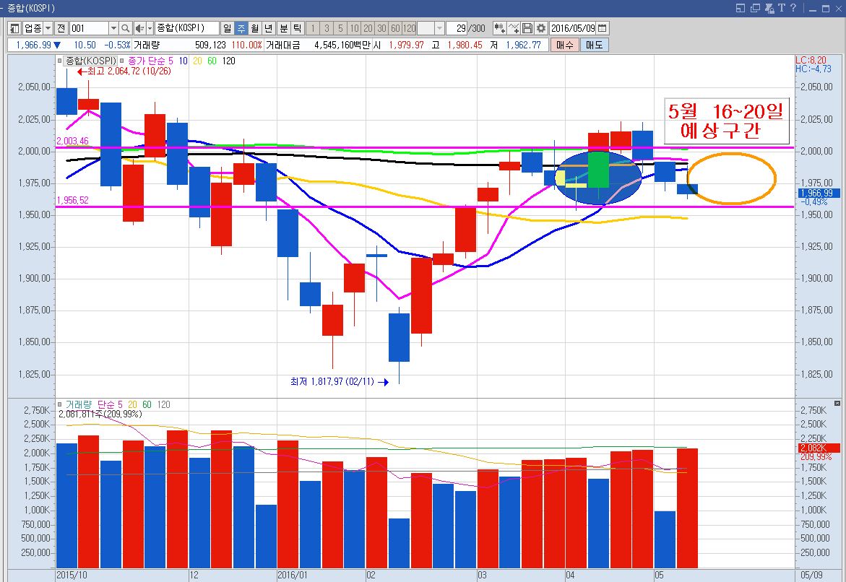Select the 틱 tick period button

point(297,28)
